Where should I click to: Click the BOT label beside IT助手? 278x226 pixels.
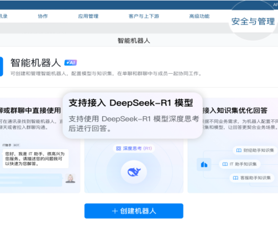click(x=16, y=145)
